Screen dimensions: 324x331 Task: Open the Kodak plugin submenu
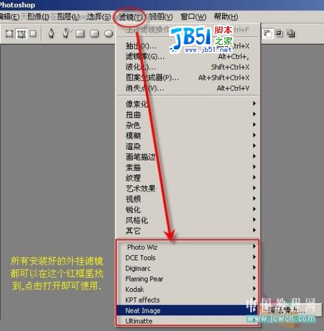(187, 289)
